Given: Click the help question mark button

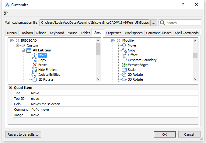Looking at the screenshot, I should pyautogui.click(x=183, y=5).
